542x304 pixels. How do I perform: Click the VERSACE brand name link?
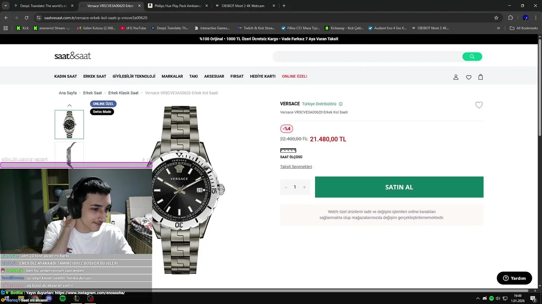[x=290, y=104]
